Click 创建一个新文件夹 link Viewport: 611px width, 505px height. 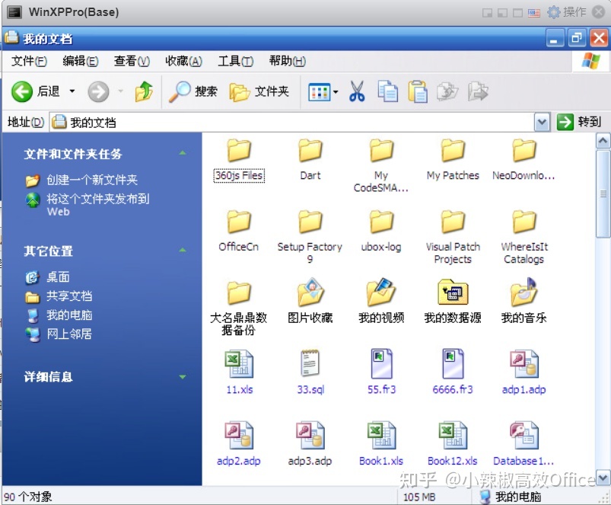pyautogui.click(x=91, y=181)
